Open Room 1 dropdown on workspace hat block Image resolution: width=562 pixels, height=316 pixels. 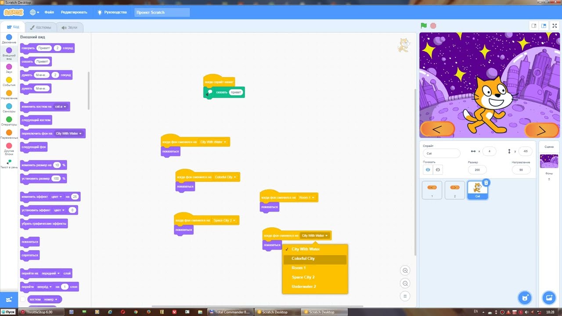tap(306, 197)
